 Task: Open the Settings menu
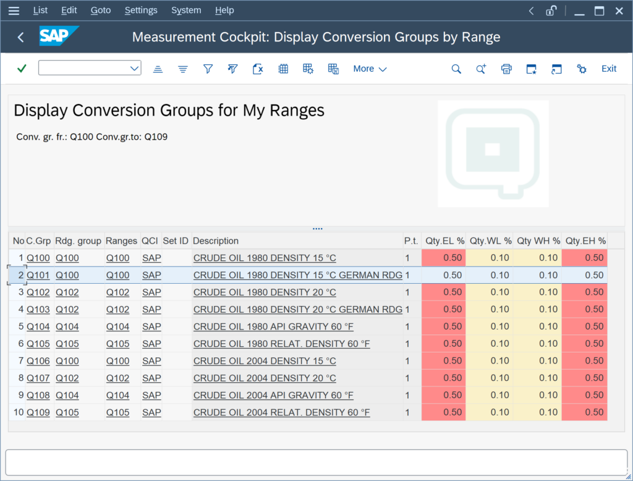point(141,11)
